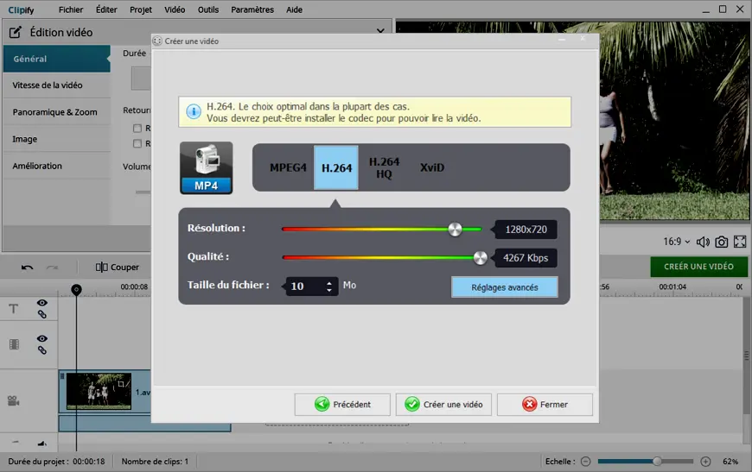Screen dimensions: 752x472
Task: Select the H.264 codec
Action: point(336,167)
